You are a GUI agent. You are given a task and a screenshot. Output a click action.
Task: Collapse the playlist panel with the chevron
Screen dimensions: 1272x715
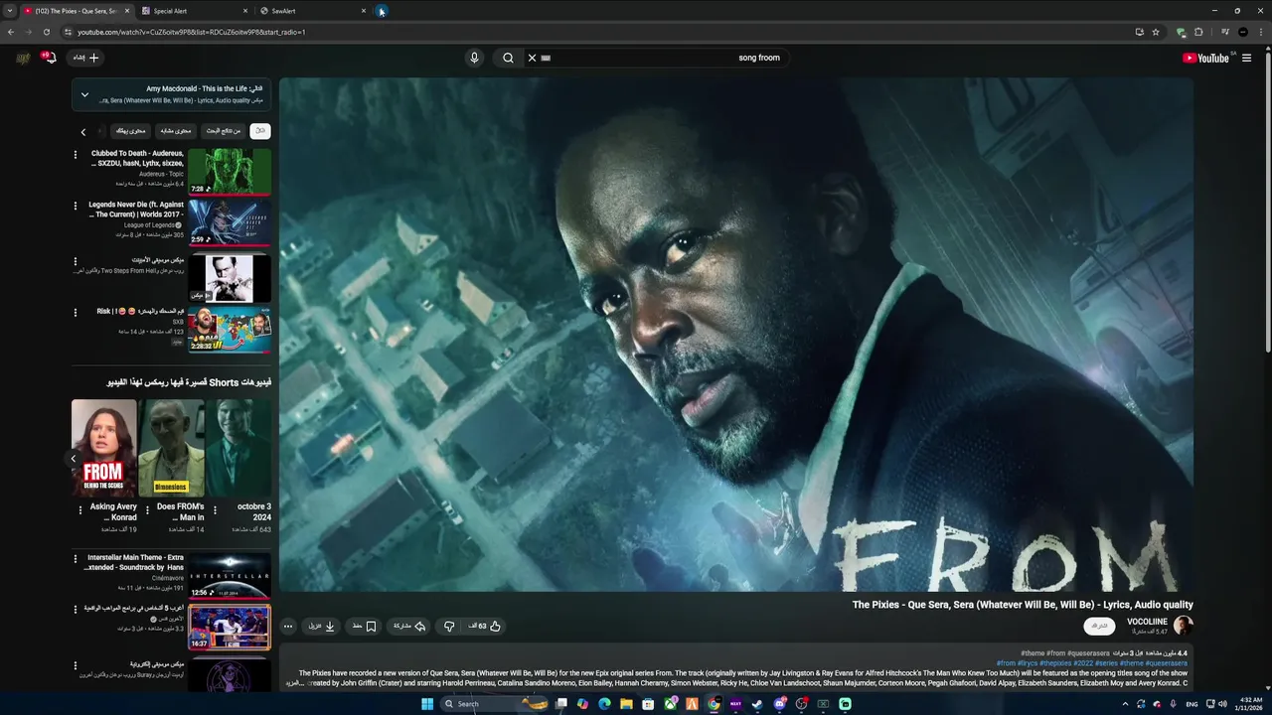pos(84,94)
